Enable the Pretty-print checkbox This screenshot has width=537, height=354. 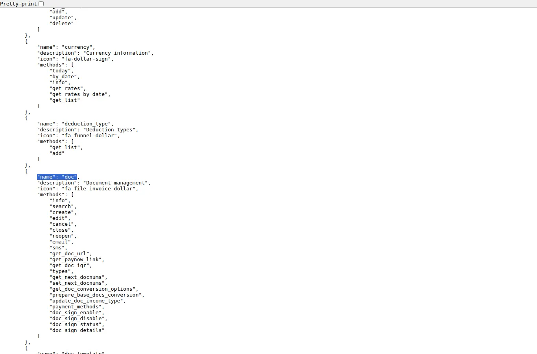(x=41, y=4)
